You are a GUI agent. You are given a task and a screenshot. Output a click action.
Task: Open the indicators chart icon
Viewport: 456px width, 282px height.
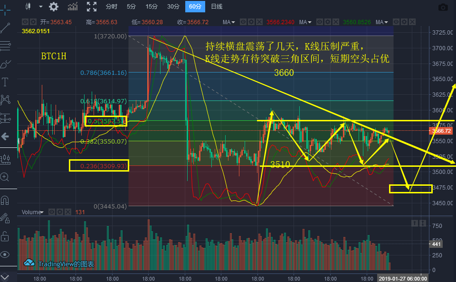tap(73, 6)
